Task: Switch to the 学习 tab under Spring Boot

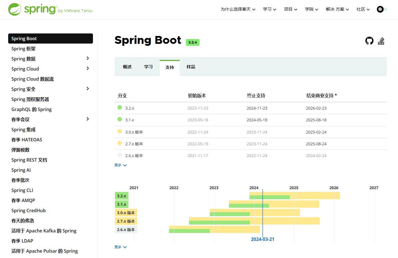Action: [x=148, y=67]
